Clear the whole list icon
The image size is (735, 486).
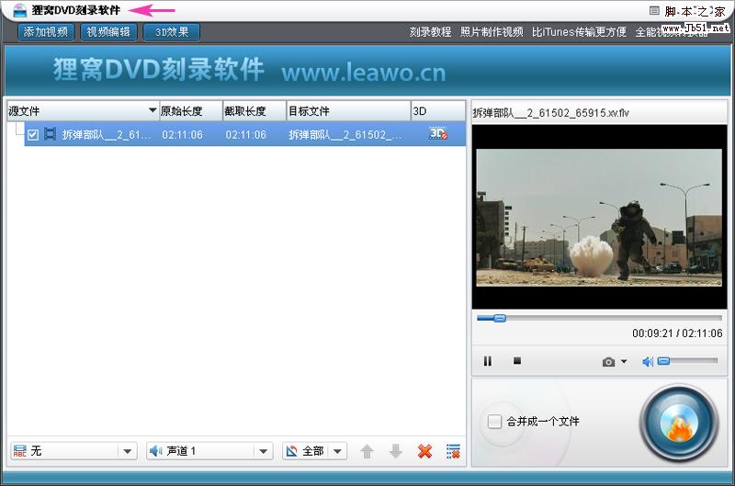tap(453, 451)
